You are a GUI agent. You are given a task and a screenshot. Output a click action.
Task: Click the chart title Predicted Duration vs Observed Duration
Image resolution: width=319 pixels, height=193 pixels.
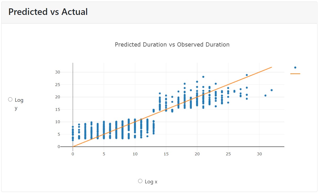[172, 44]
